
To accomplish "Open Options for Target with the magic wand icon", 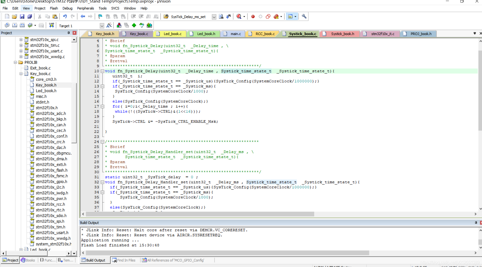I will pos(109,25).
